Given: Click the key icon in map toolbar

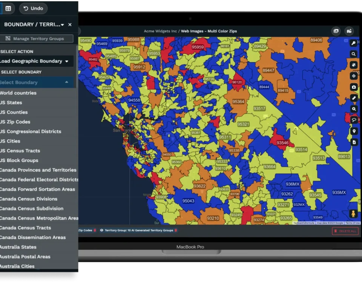Looking at the screenshot, I should point(354,43).
